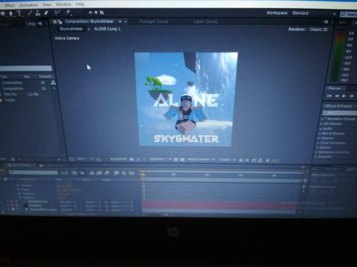Image resolution: width=357 pixels, height=267 pixels.
Task: Toggle transparency grid in viewer footer
Action: 182,160
